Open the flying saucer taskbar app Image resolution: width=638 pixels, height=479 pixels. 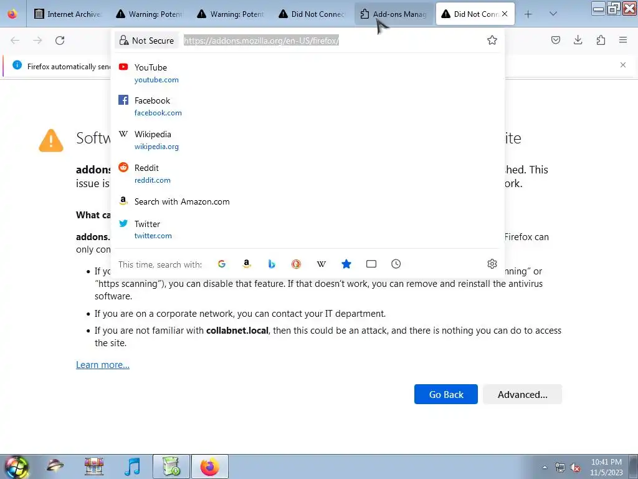[55, 467]
